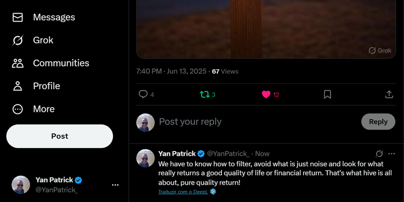The height and width of the screenshot is (202, 404).
Task: Click the DeepL logo icon beside translate link
Action: (x=213, y=192)
